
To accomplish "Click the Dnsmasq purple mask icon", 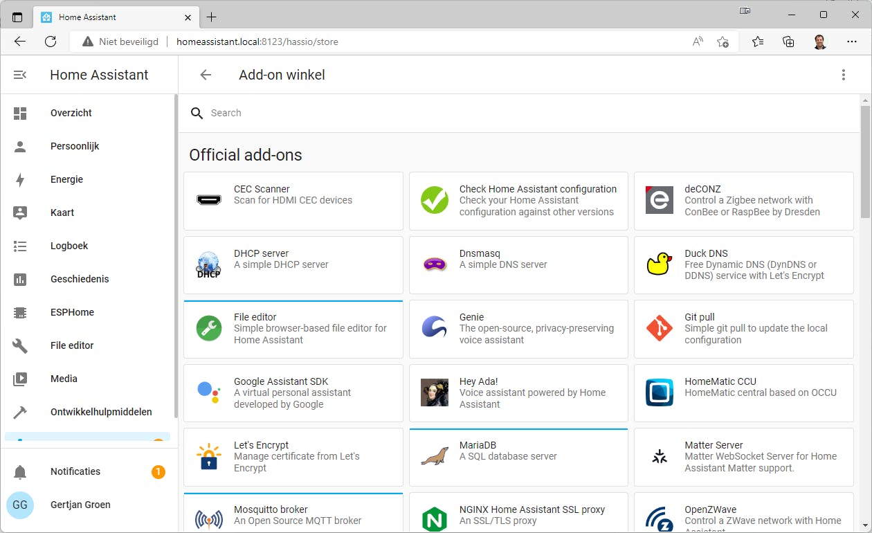I will point(435,264).
